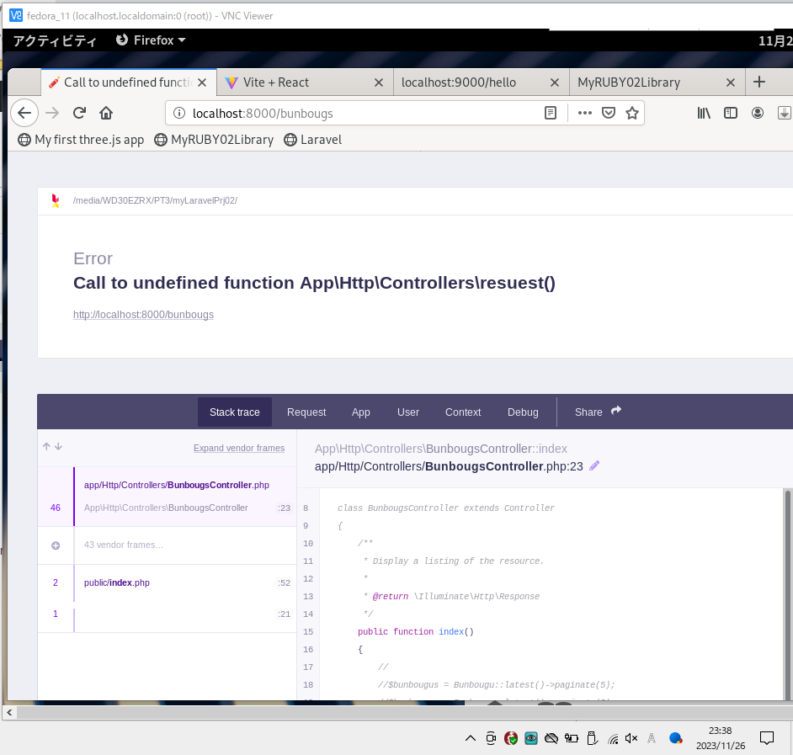The image size is (793, 755).
Task: Close the Call to undefined function tab
Action: point(202,82)
